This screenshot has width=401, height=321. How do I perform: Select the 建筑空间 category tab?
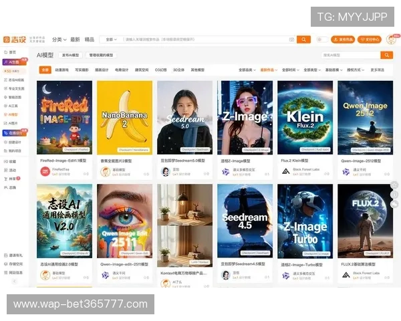[142, 70]
